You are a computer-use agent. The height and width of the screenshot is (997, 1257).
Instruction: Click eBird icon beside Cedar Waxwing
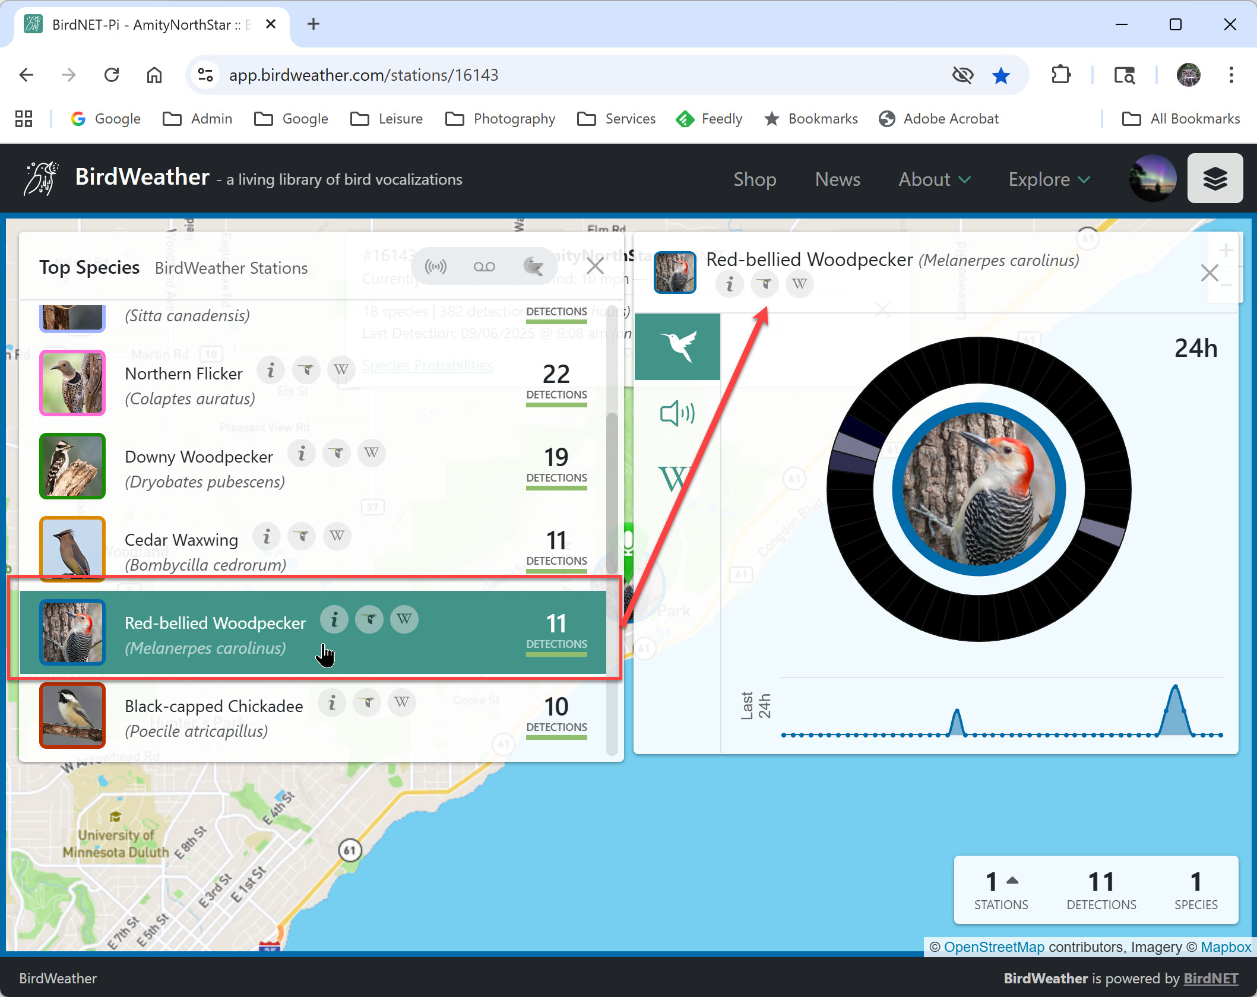point(302,537)
